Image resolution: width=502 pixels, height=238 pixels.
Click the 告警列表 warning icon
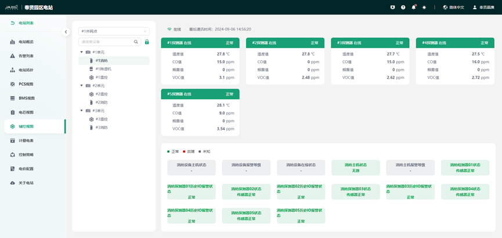pyautogui.click(x=13, y=56)
